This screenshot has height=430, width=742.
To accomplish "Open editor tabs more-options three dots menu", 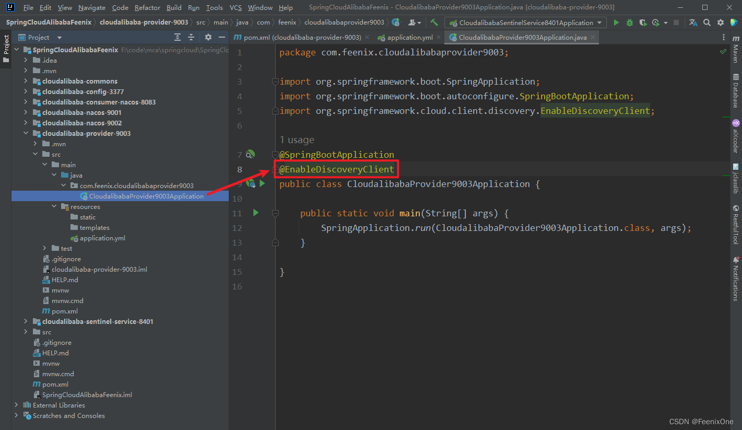I will [724, 37].
